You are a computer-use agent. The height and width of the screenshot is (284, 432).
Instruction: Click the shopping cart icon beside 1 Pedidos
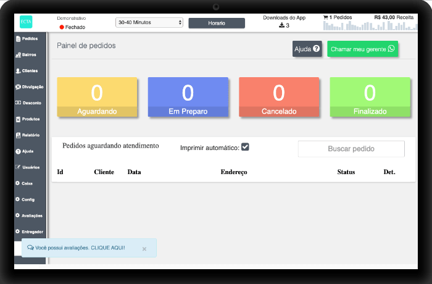pos(326,17)
